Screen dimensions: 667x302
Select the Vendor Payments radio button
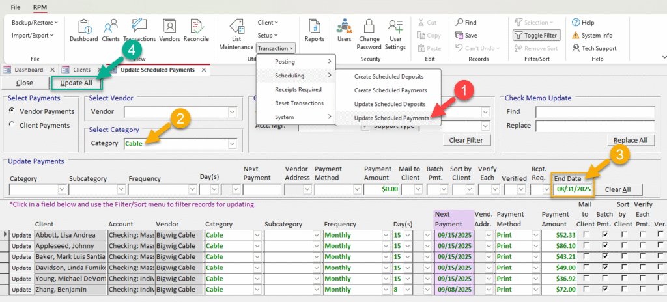point(12,111)
